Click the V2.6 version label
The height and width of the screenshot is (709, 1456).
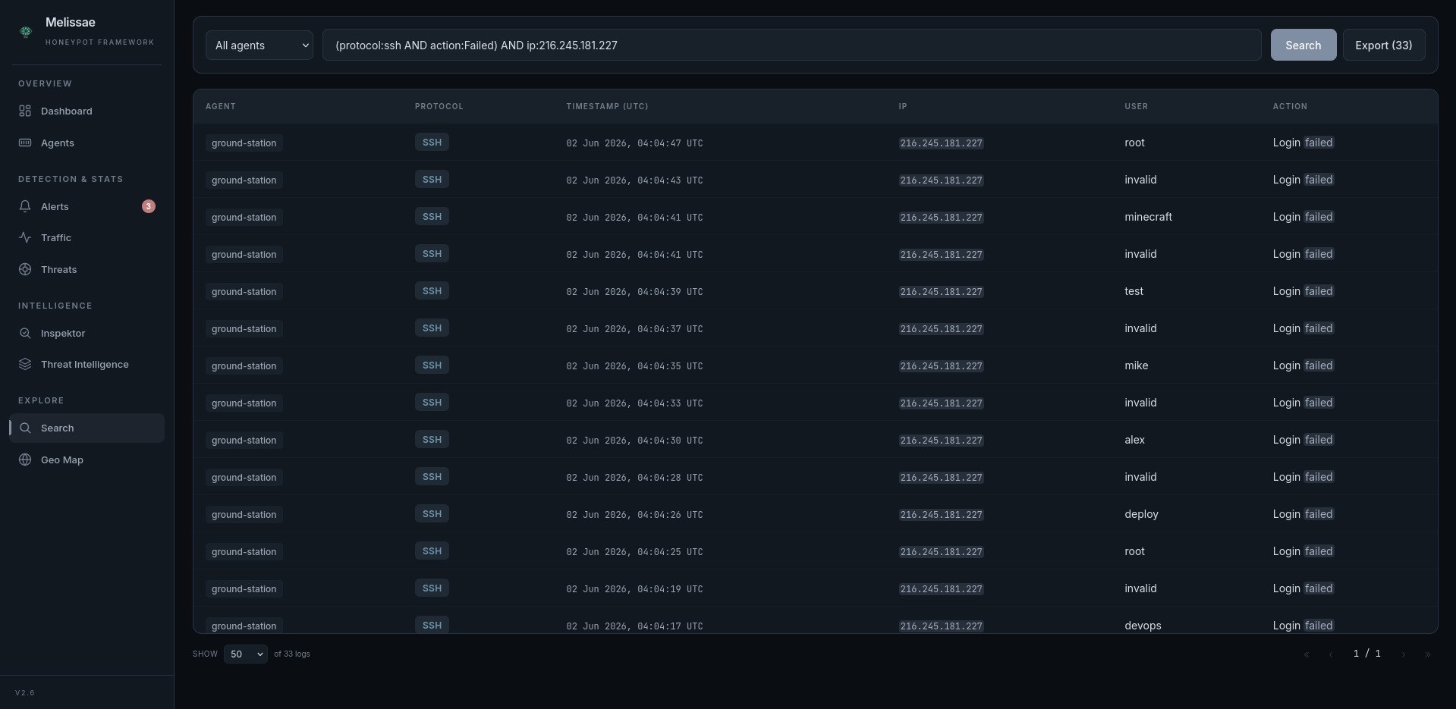(25, 693)
